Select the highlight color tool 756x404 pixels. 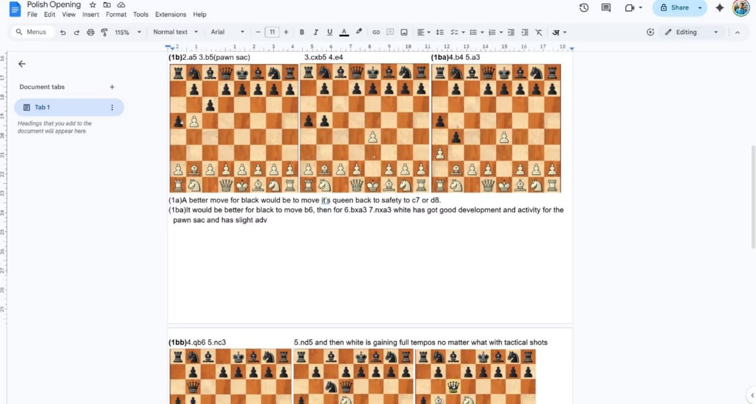[359, 32]
